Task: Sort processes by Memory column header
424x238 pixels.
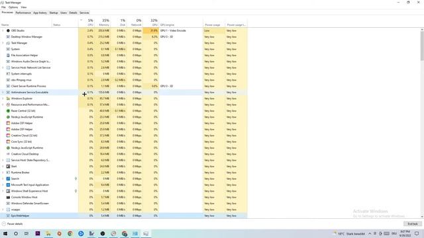Action: 103,22
